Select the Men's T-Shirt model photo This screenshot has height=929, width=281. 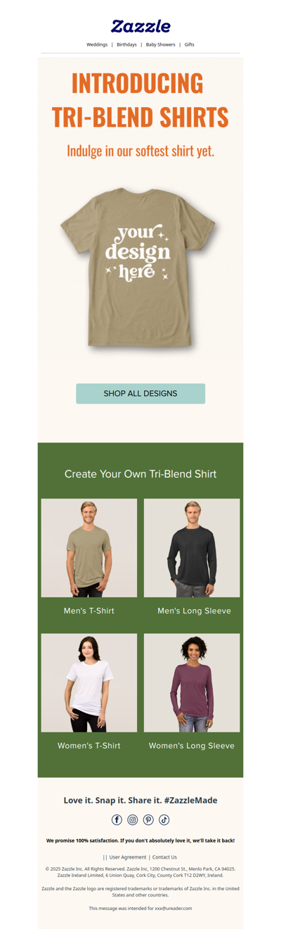tap(89, 548)
